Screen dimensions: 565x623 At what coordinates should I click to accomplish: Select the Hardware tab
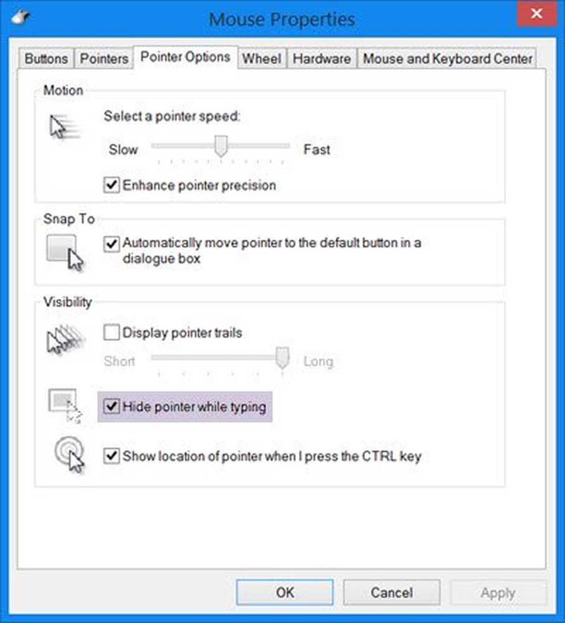pyautogui.click(x=321, y=59)
